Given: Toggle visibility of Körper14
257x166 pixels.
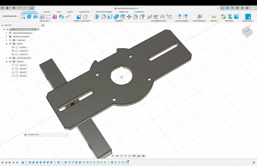Looking at the screenshot, I should click(13, 54).
